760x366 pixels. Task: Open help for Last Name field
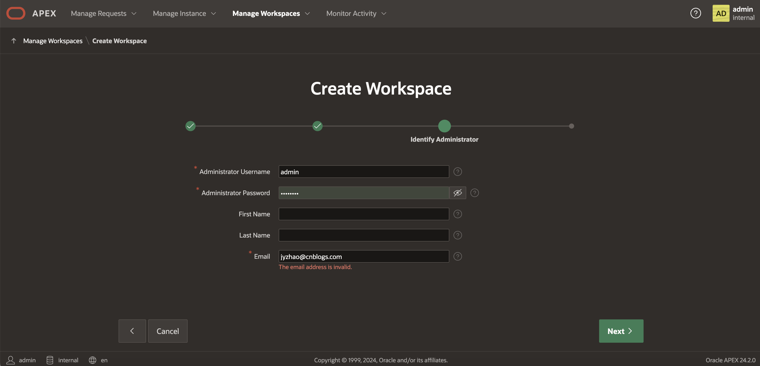click(x=457, y=235)
